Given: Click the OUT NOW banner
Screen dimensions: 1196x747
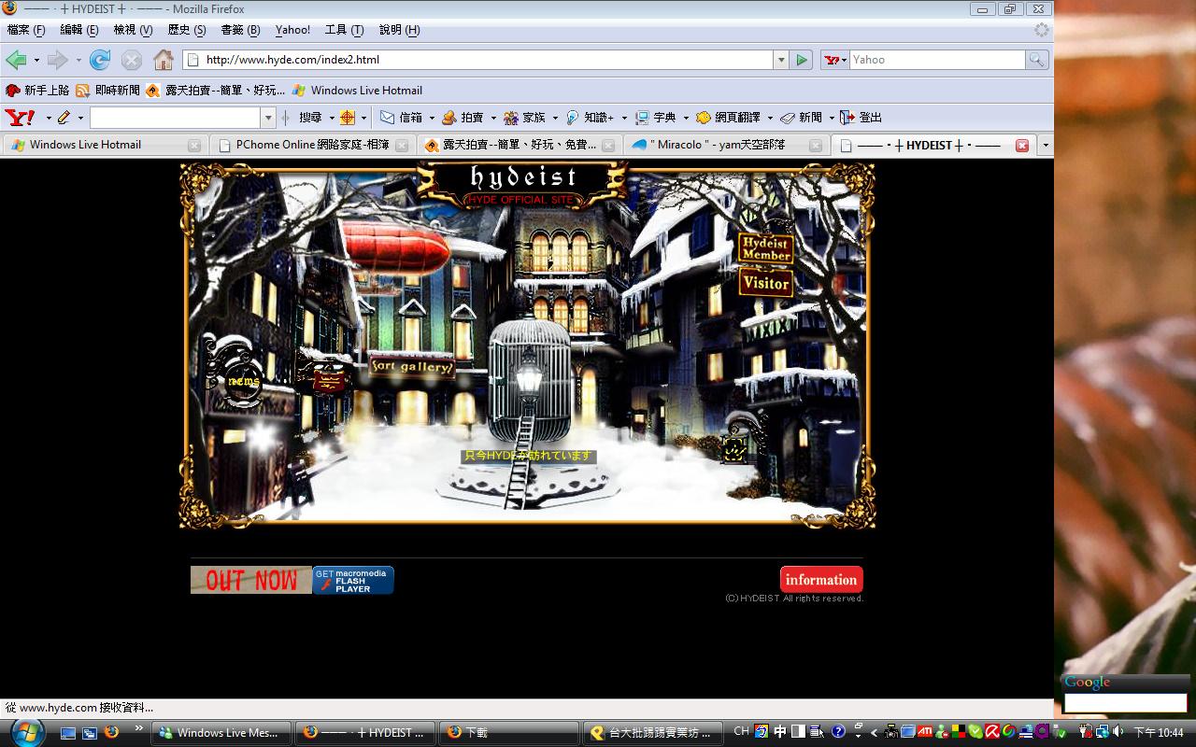Looking at the screenshot, I should click(x=250, y=580).
